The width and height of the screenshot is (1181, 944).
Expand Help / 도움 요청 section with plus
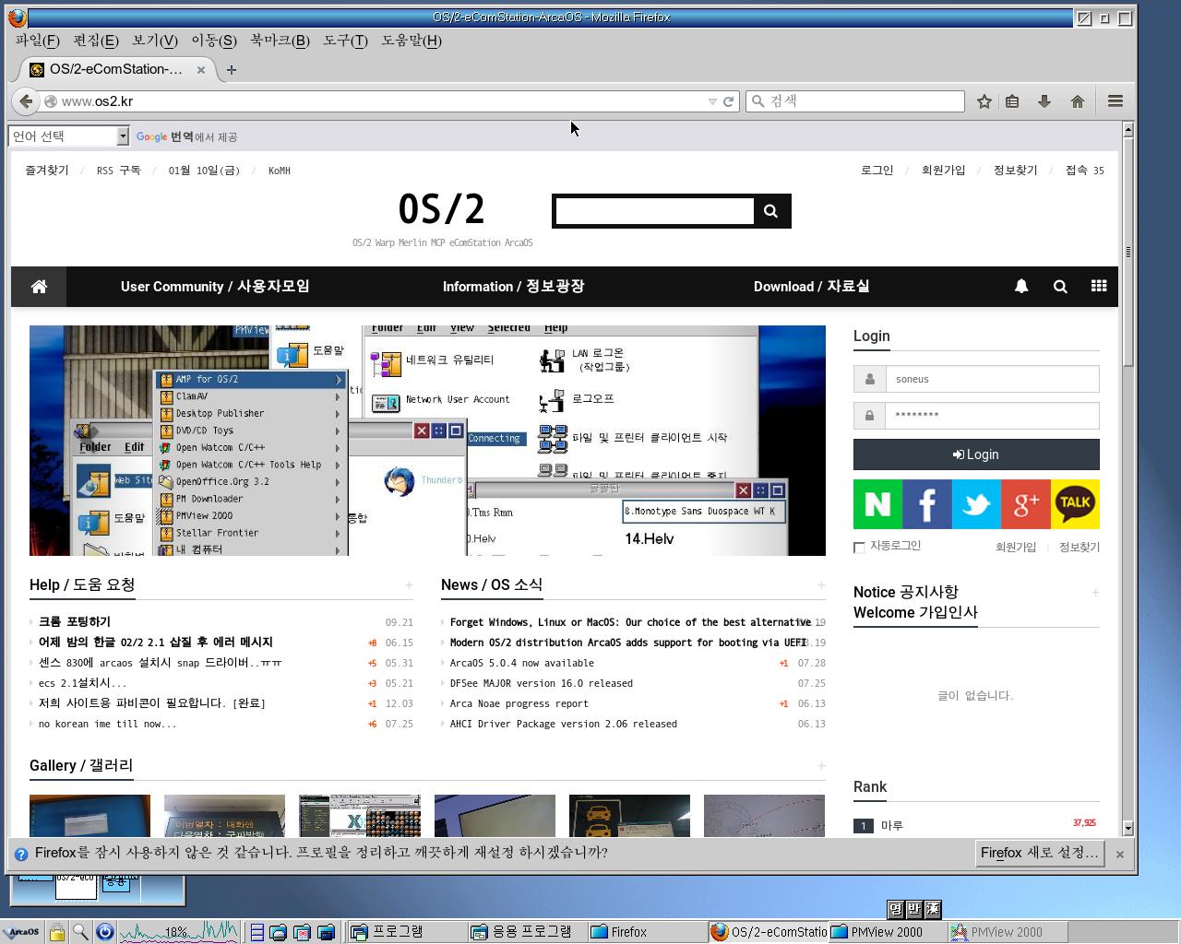409,585
